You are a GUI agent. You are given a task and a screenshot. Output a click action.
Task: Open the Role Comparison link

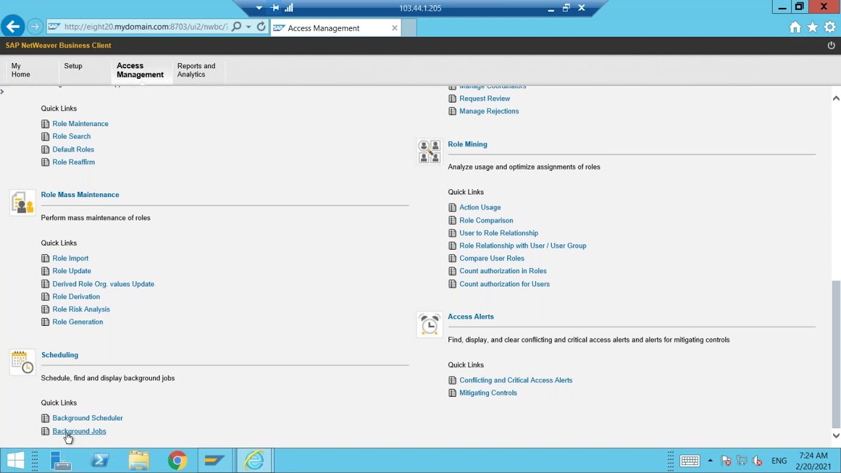486,221
